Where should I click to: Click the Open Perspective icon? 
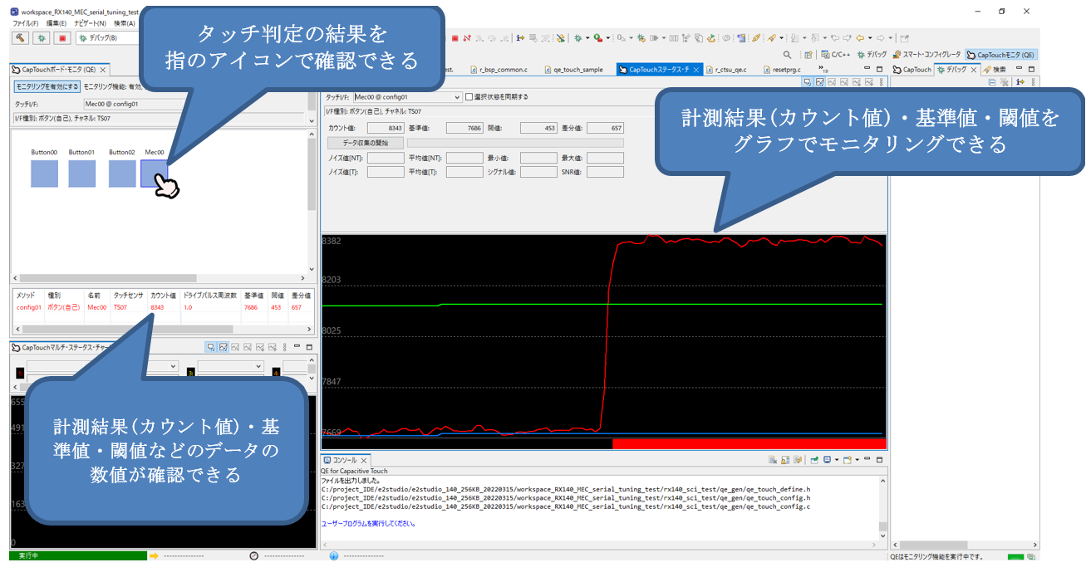pos(808,54)
